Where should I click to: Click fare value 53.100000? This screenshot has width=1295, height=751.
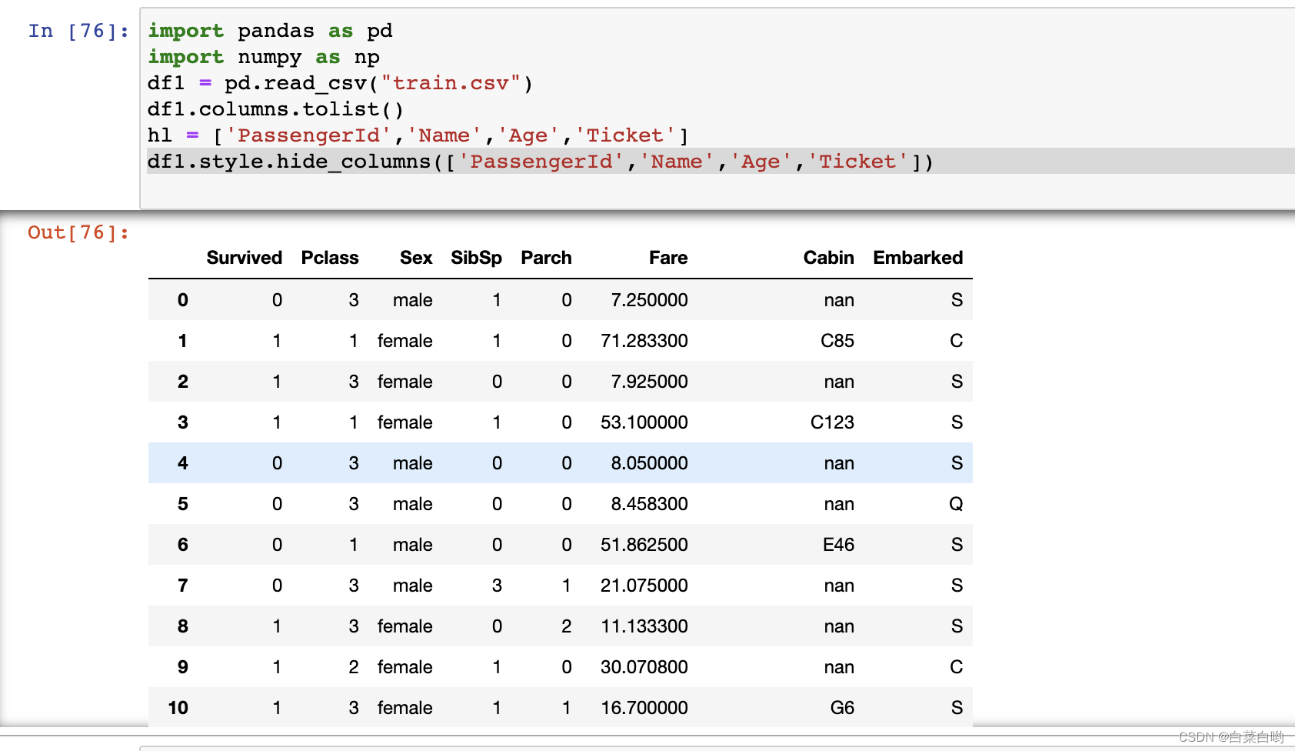(644, 422)
